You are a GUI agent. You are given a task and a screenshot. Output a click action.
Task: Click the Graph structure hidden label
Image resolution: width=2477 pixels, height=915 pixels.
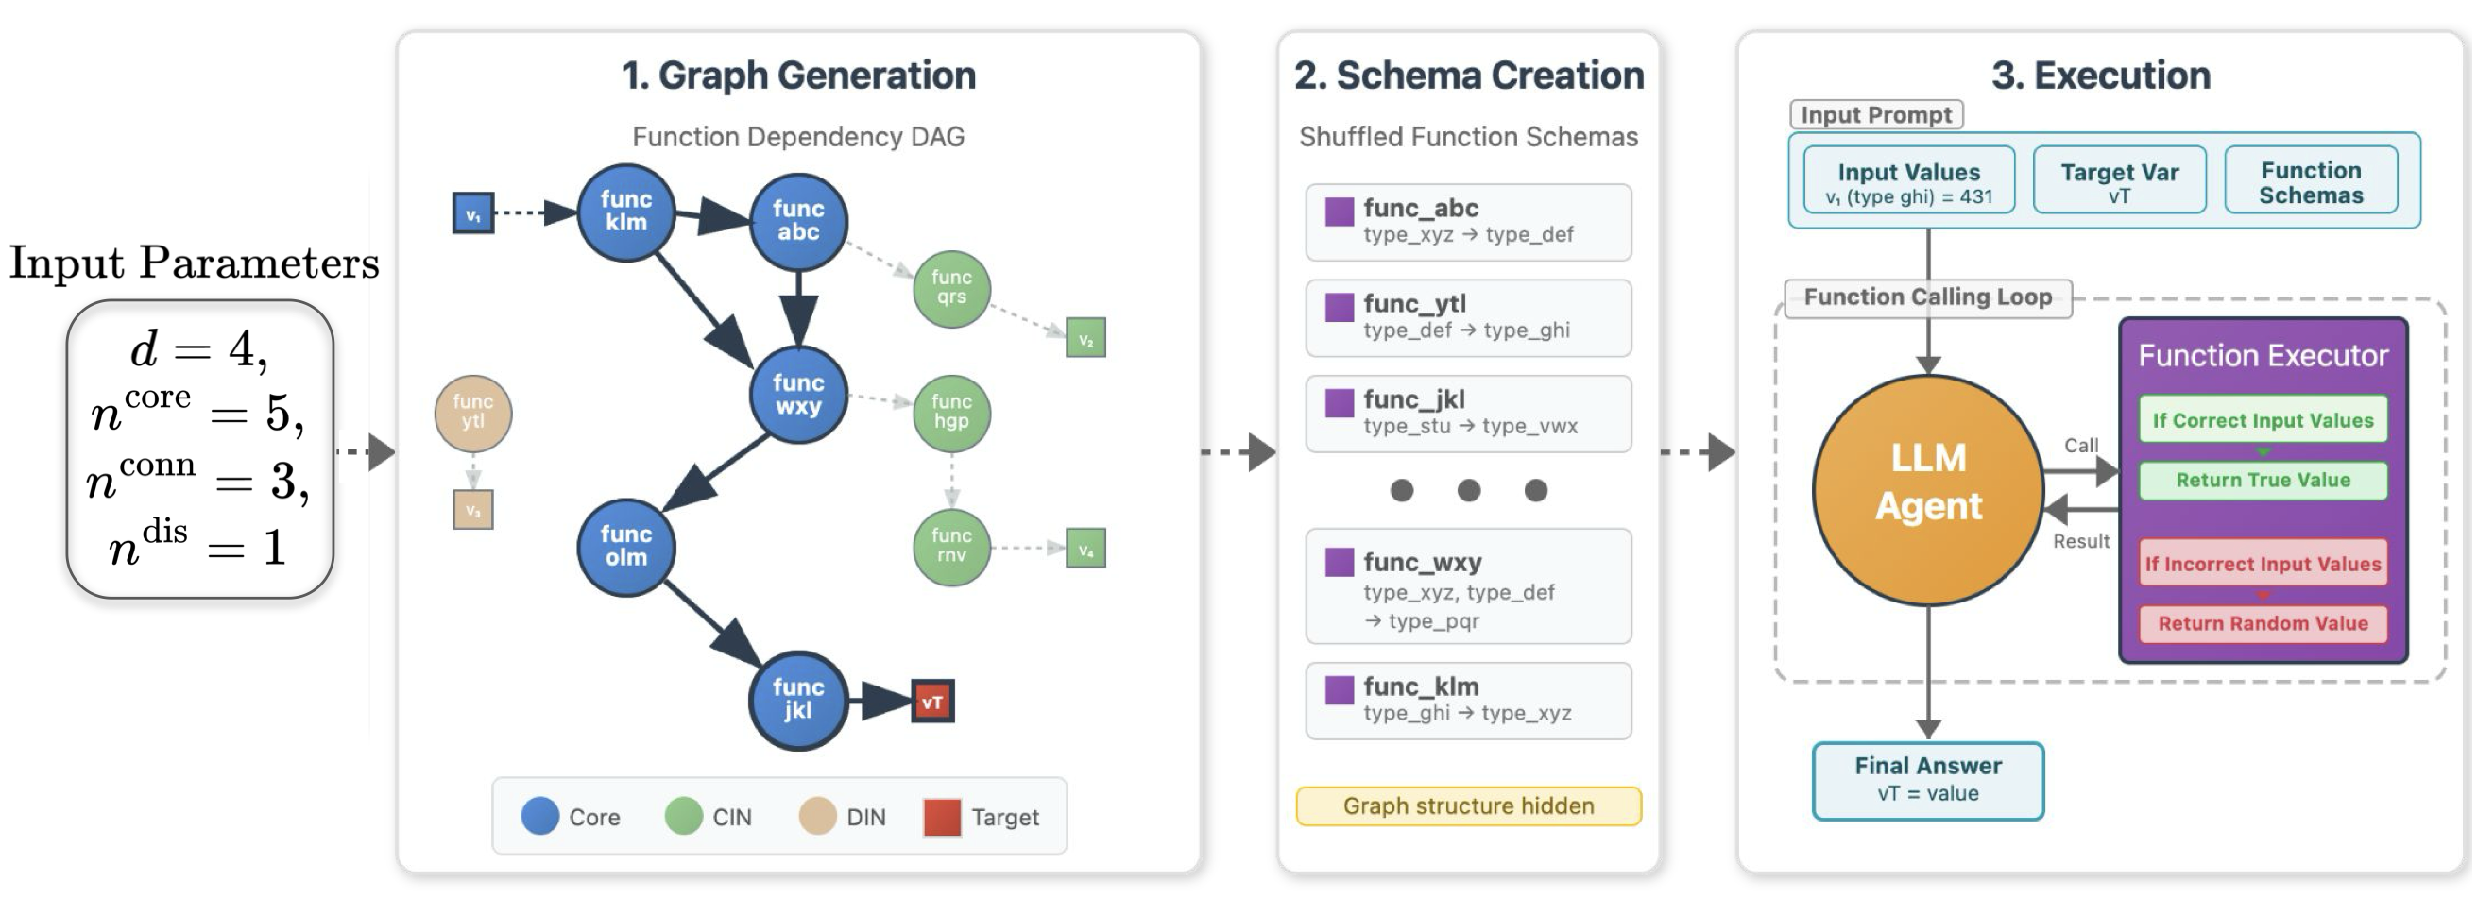(x=1468, y=806)
